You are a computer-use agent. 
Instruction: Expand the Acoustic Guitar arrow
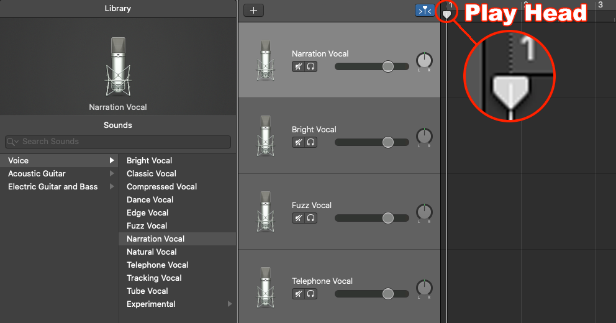pos(112,173)
